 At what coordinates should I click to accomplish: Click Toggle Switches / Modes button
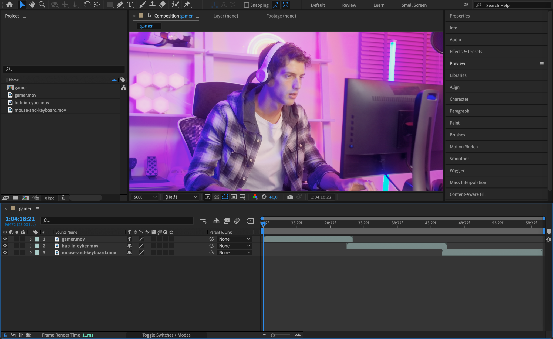point(166,335)
